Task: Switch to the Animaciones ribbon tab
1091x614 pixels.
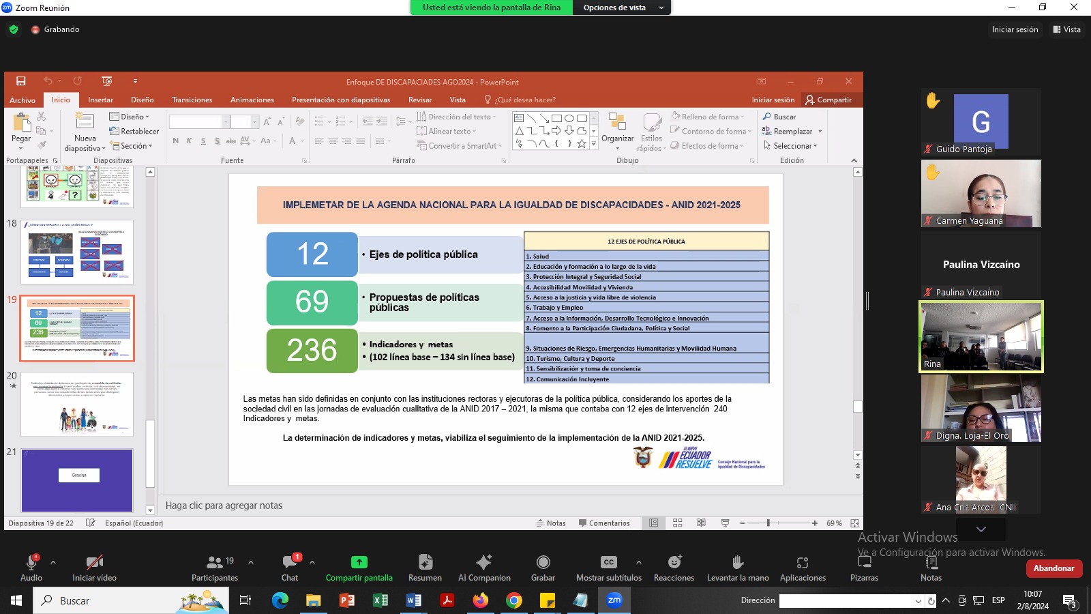Action: click(x=252, y=100)
